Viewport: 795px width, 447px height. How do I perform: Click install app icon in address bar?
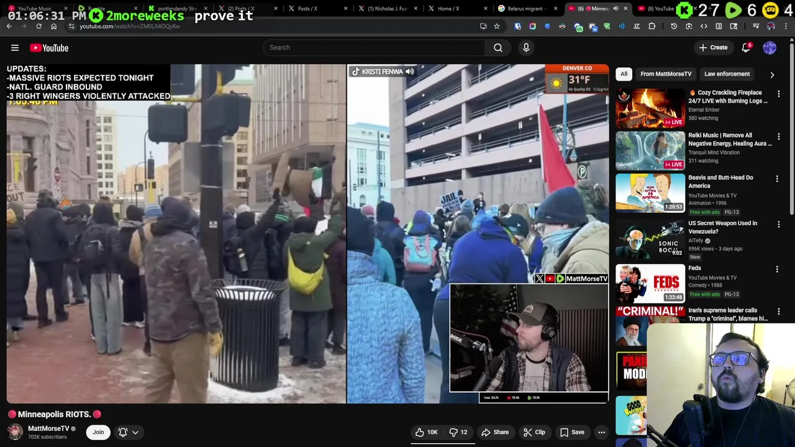point(483,26)
